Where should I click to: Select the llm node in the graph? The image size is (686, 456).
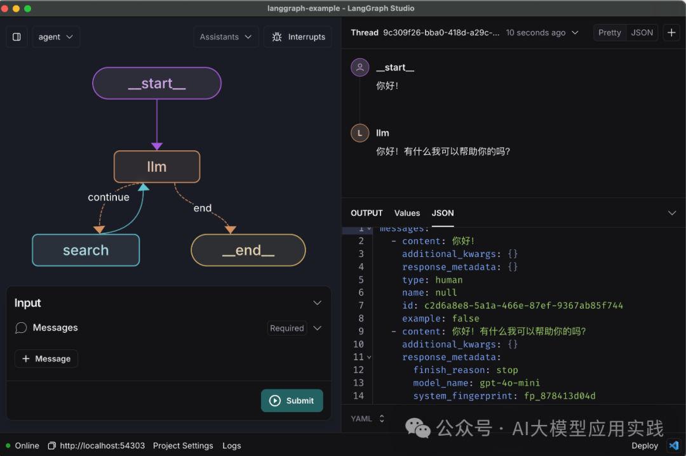(156, 166)
